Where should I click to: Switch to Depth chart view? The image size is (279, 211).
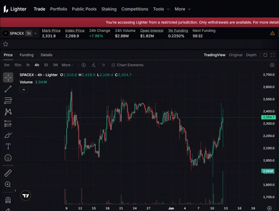[251, 55]
